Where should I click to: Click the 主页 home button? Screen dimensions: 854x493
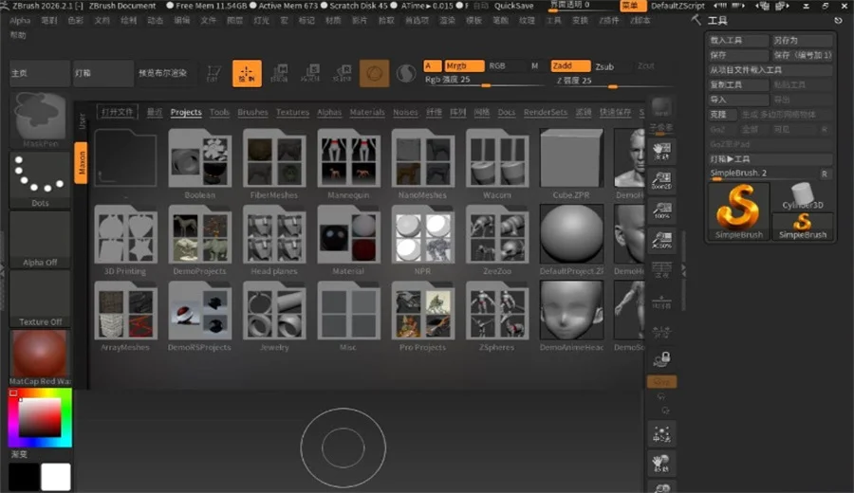40,73
